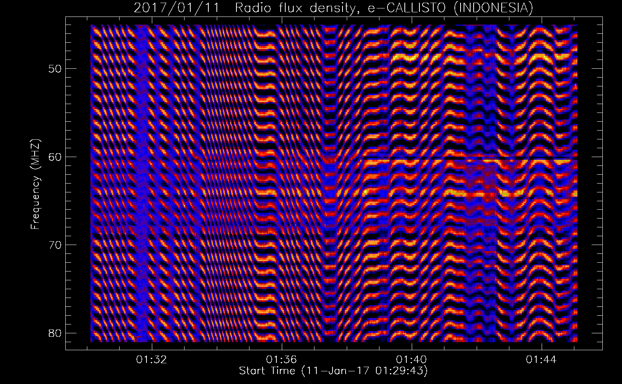Click the 01:32 time tick label

(x=152, y=360)
